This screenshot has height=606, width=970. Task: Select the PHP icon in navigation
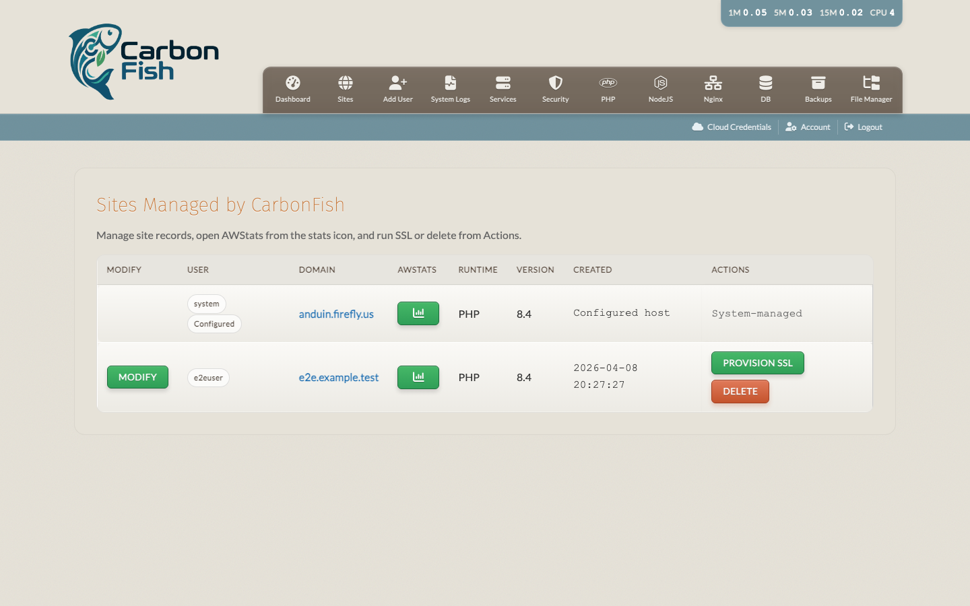(608, 83)
